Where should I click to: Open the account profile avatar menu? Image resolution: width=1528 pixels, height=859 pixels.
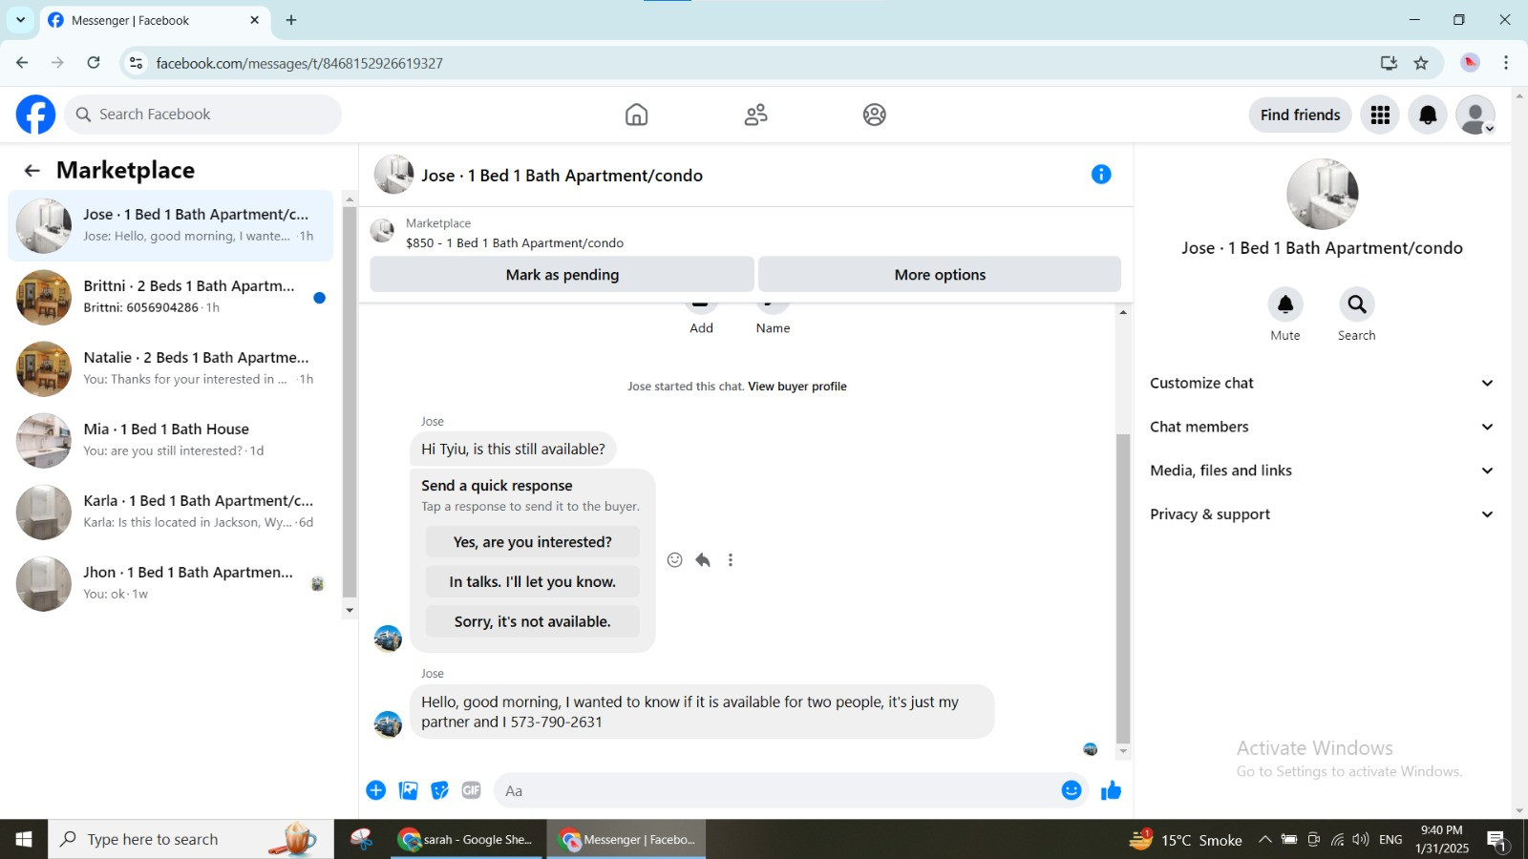tap(1475, 115)
